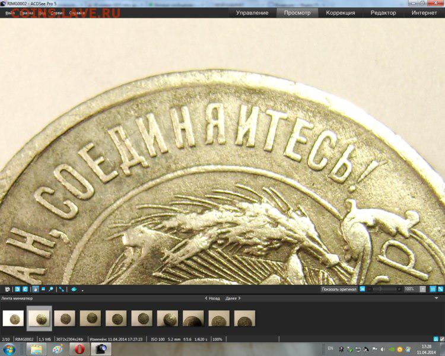This screenshot has height=356, width=445.
Task: Click the volume speaker tray icon
Action: coord(383,349)
